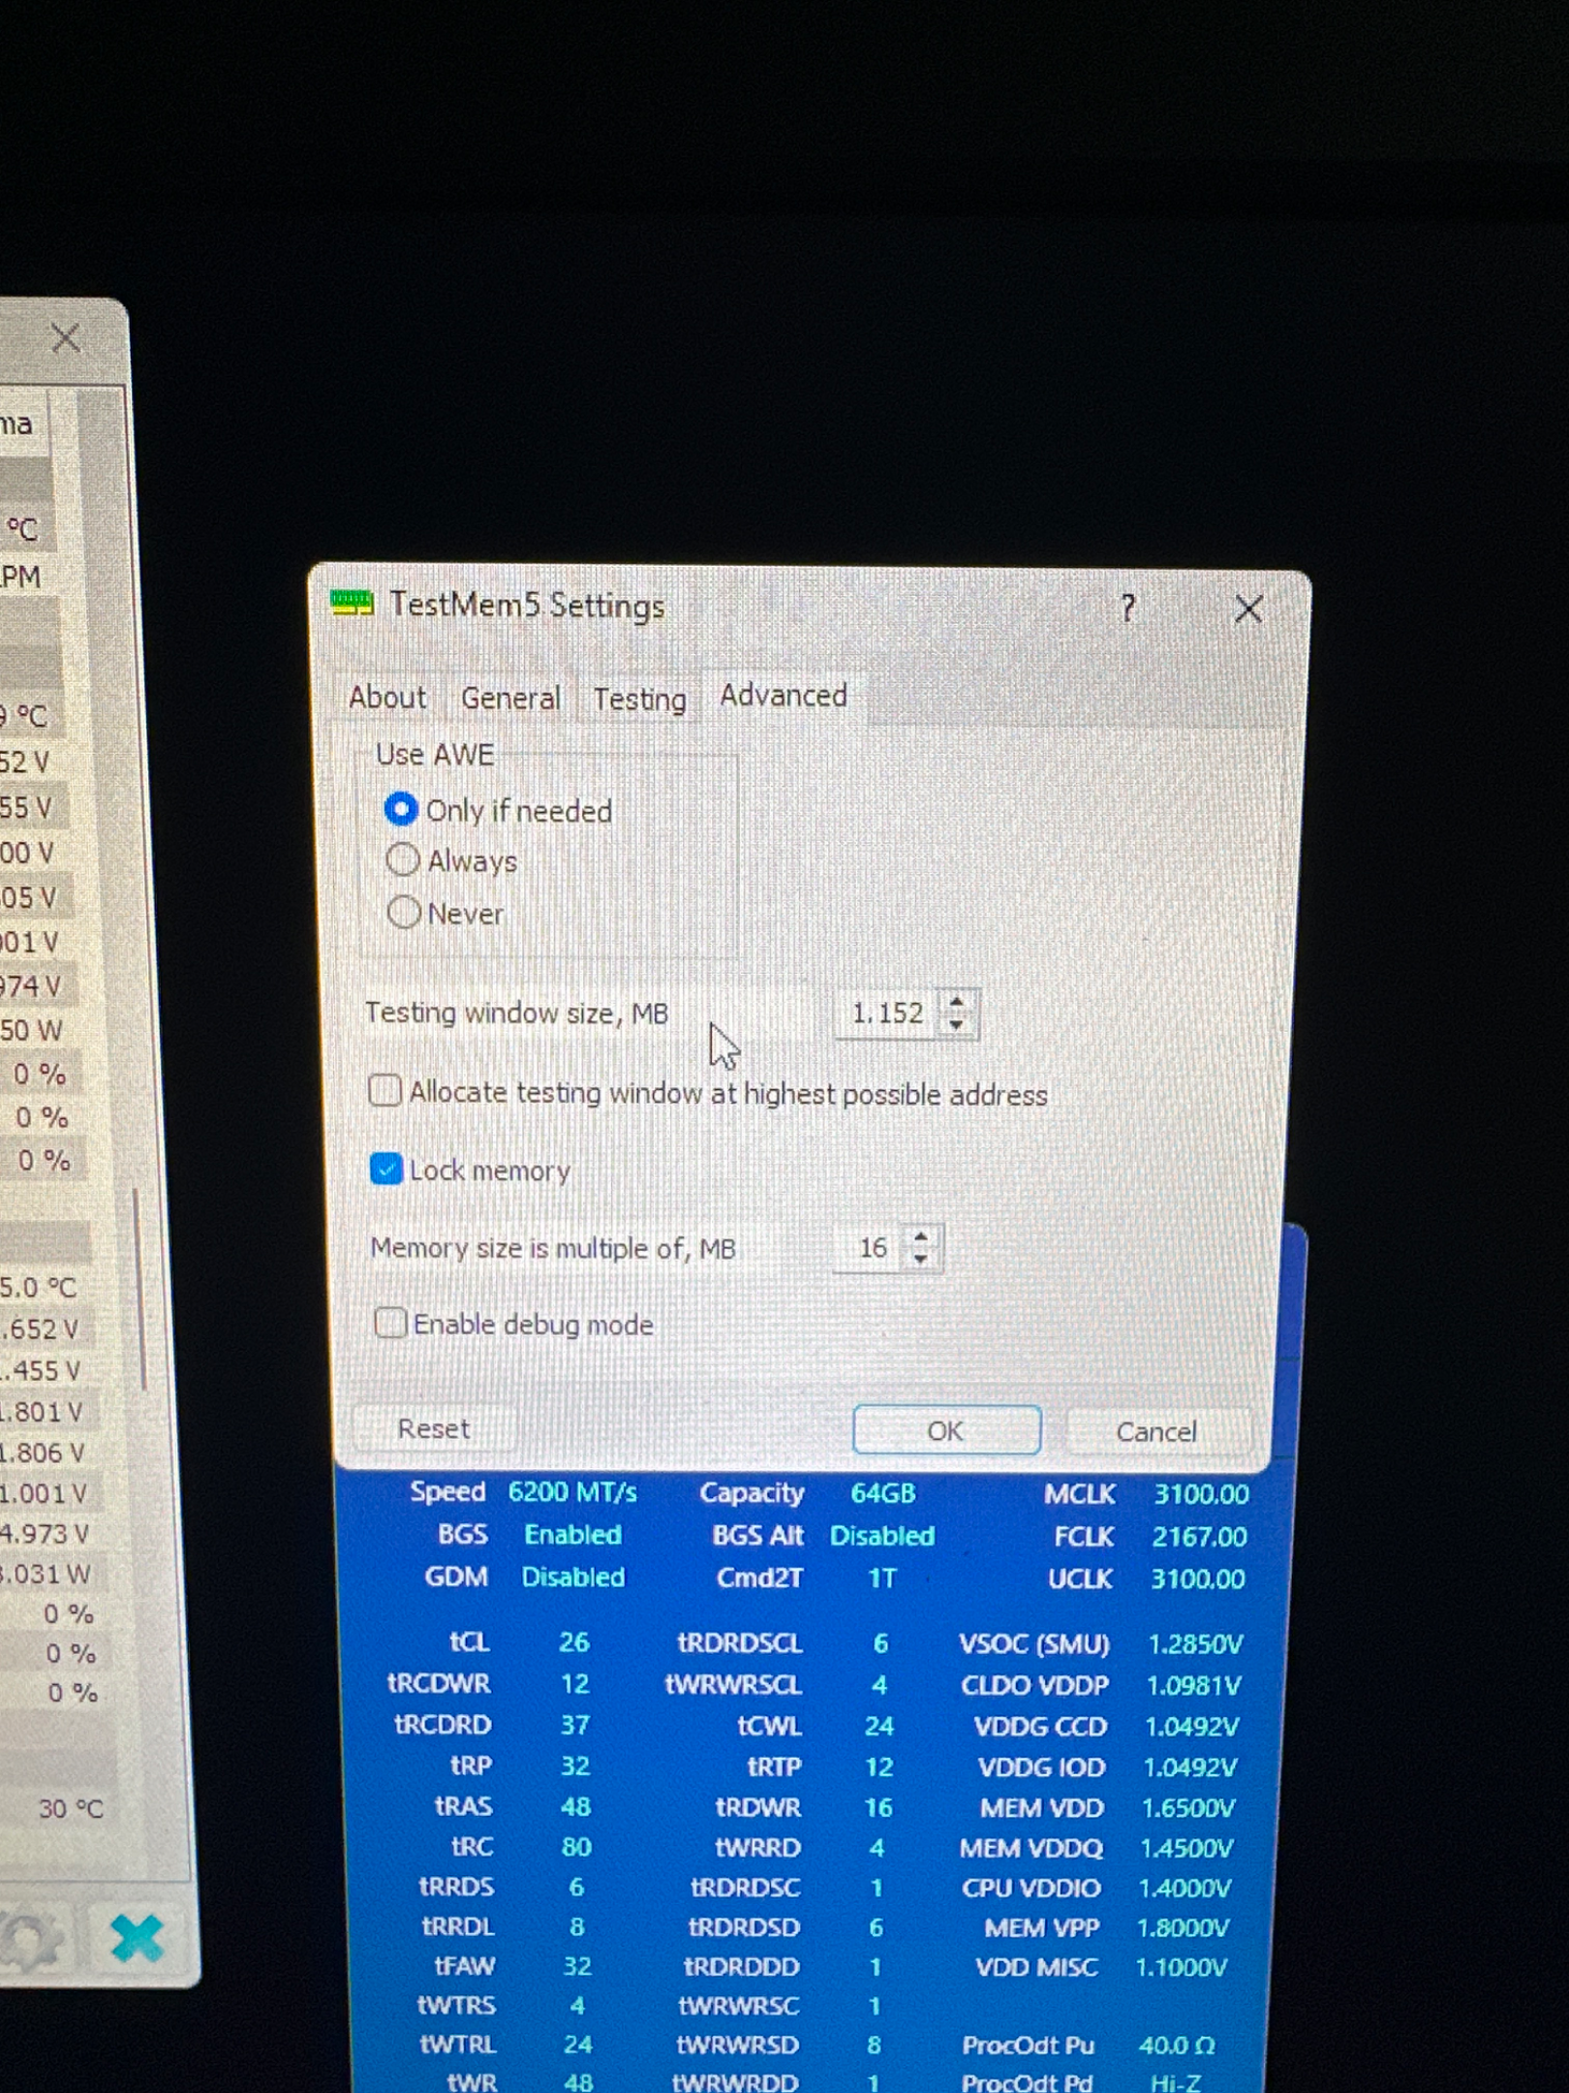Click the FCLK value '2167.00'
This screenshot has width=1569, height=2093.
click(x=1199, y=1537)
